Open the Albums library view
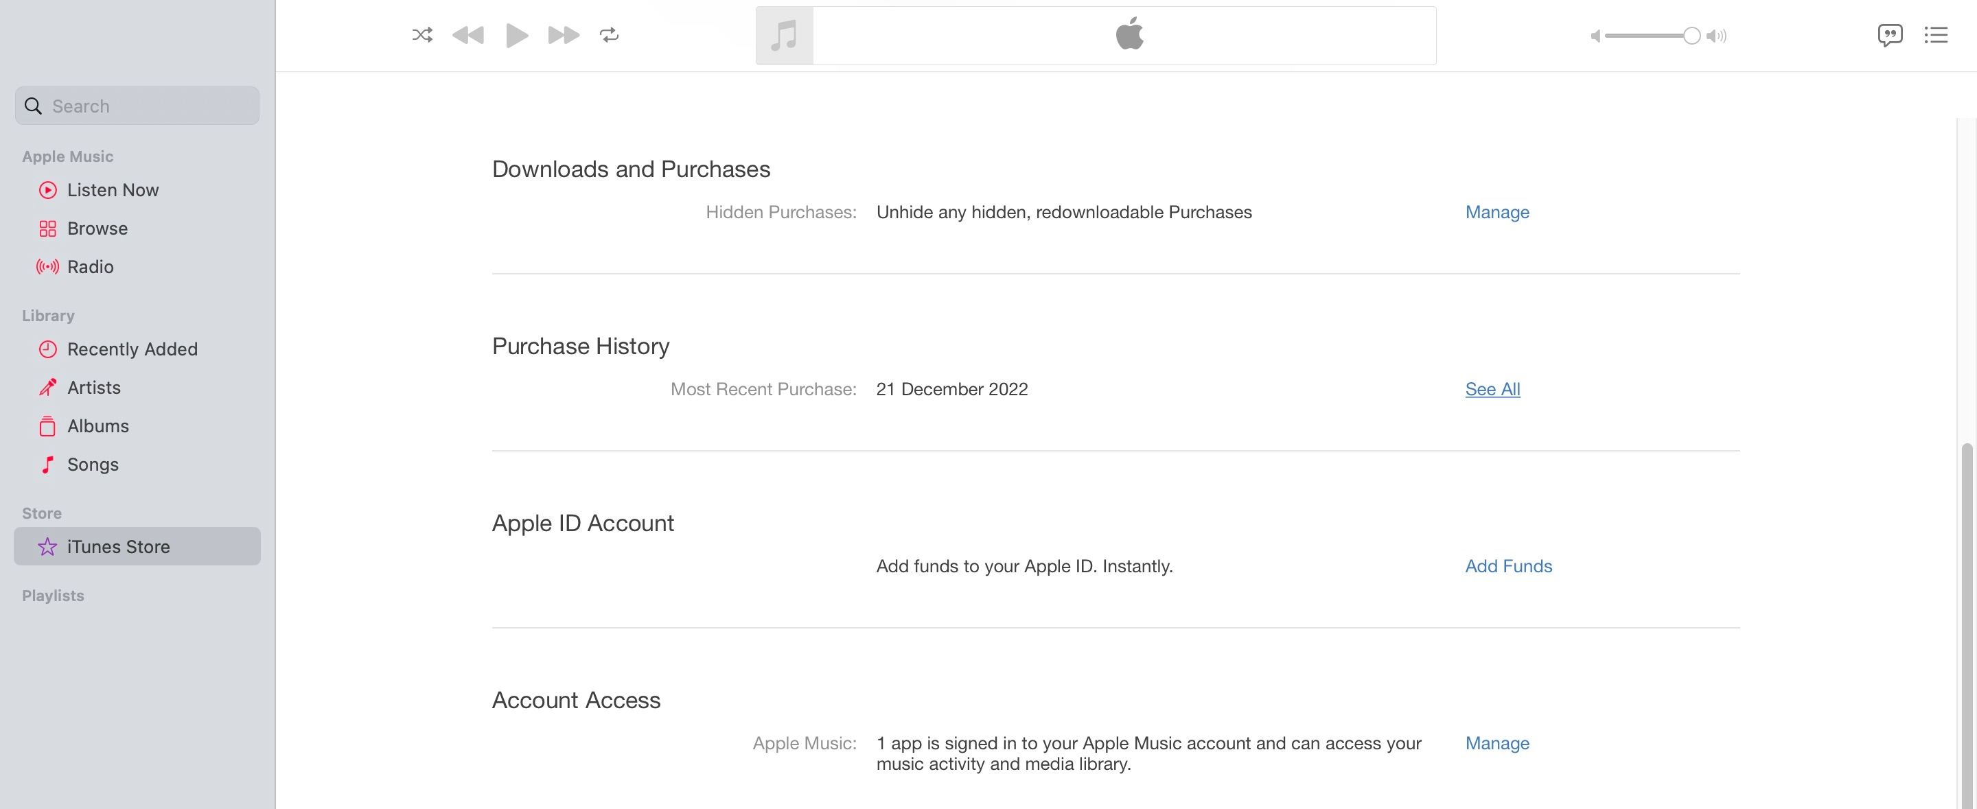The image size is (1977, 809). pos(98,426)
